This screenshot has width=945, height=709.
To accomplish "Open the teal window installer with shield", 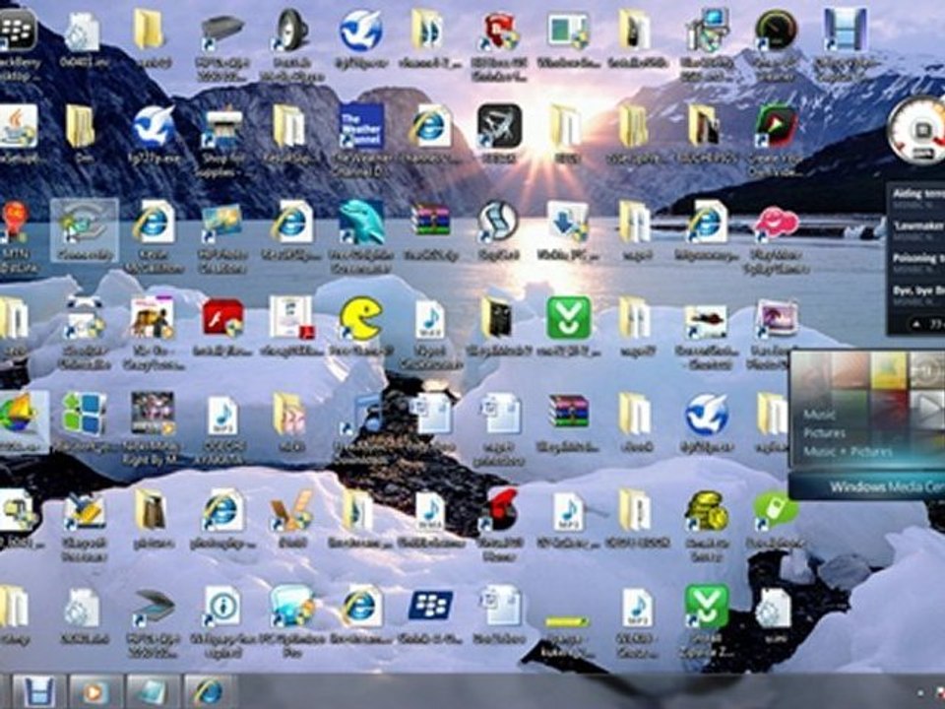I will coord(568,32).
